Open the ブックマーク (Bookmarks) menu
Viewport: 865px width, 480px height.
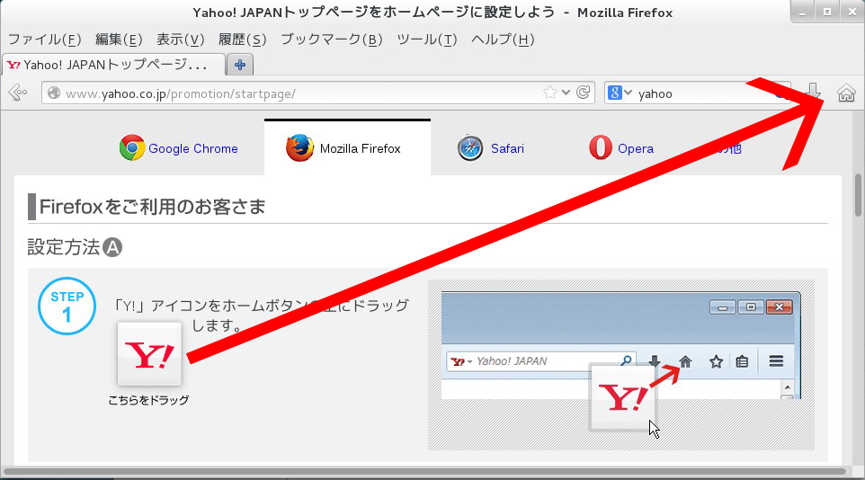pos(331,40)
